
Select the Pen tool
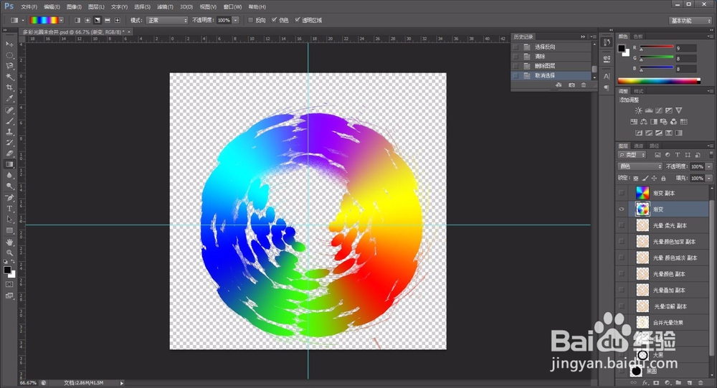[x=9, y=198]
